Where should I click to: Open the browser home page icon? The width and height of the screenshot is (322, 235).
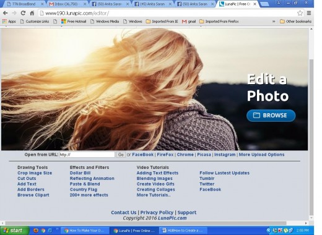tap(32, 13)
